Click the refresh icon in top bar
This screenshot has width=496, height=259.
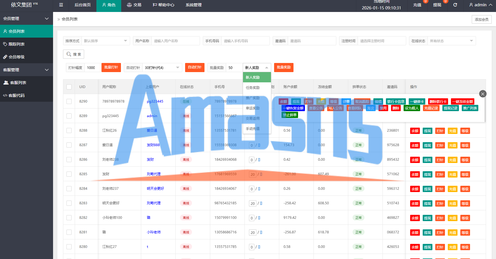(x=455, y=5)
